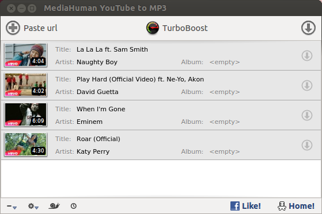
Task: Select the Naughty Boy video thumbnail
Action: click(26, 55)
